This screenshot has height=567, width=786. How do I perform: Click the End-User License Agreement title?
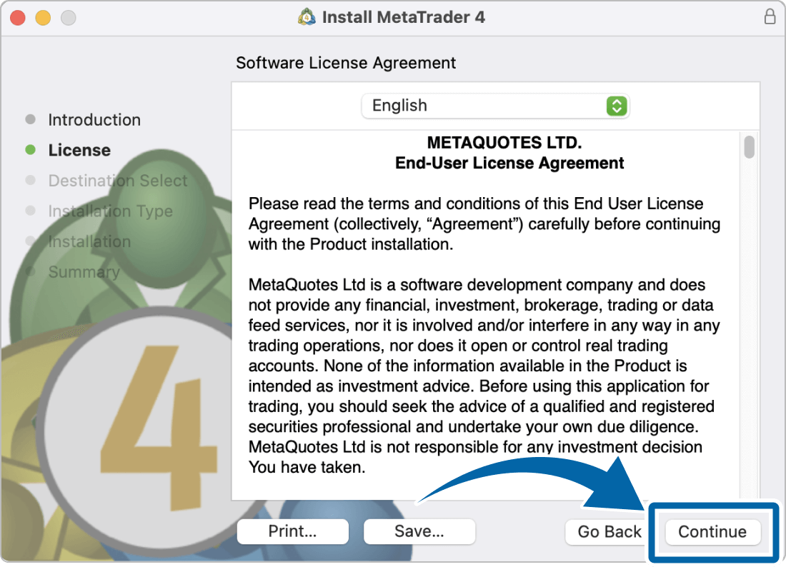pos(509,164)
